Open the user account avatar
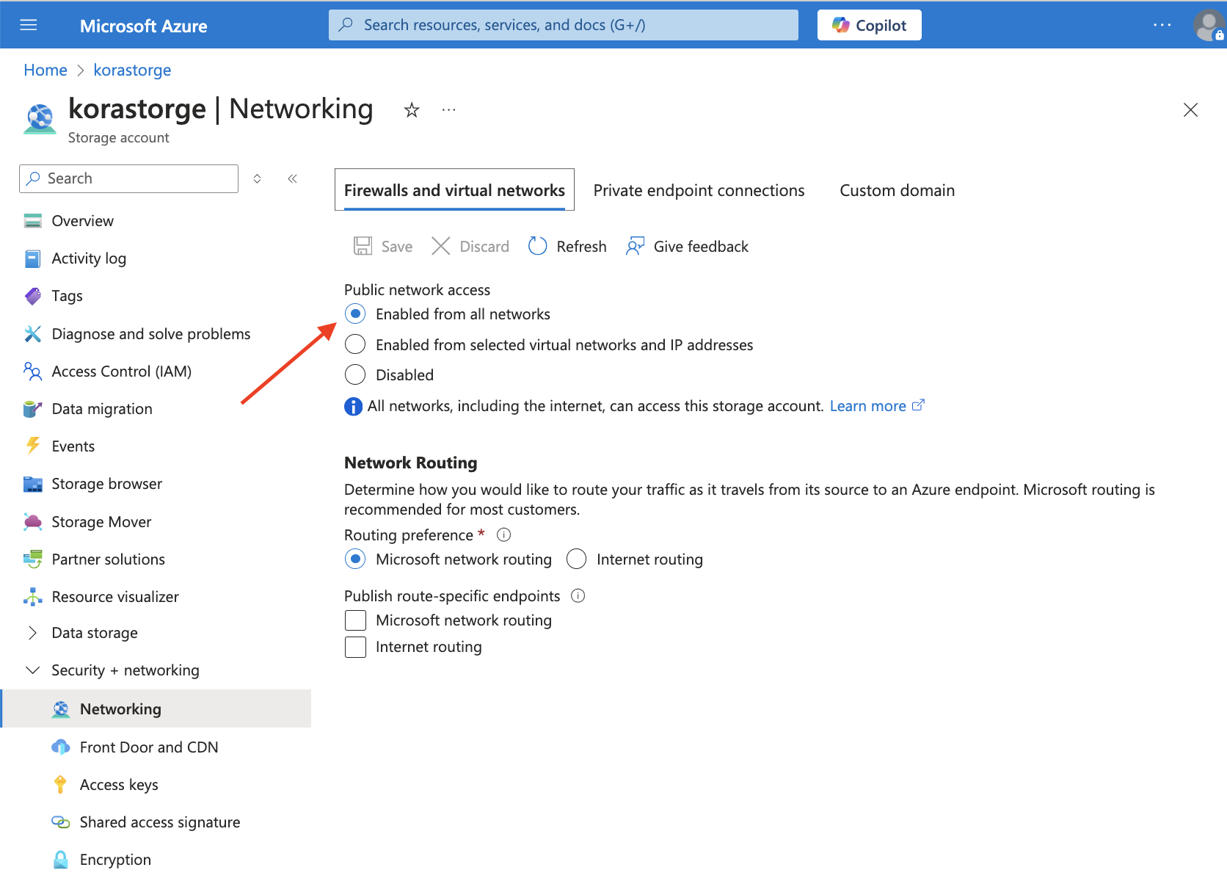This screenshot has width=1227, height=881. click(1208, 25)
